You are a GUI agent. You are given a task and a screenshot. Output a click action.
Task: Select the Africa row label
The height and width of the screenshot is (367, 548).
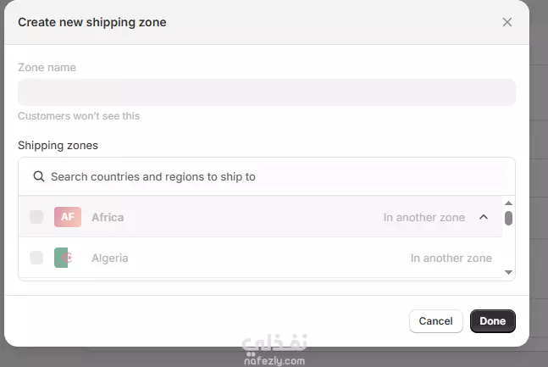point(108,217)
